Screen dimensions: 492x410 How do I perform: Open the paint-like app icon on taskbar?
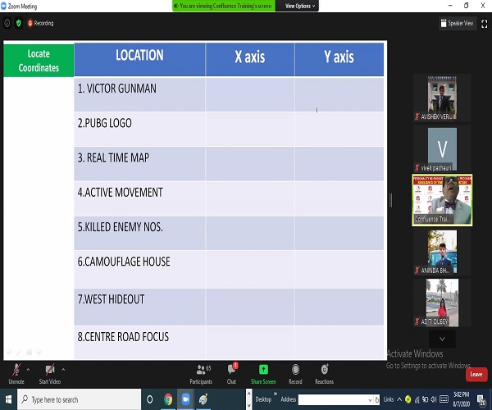(x=203, y=399)
